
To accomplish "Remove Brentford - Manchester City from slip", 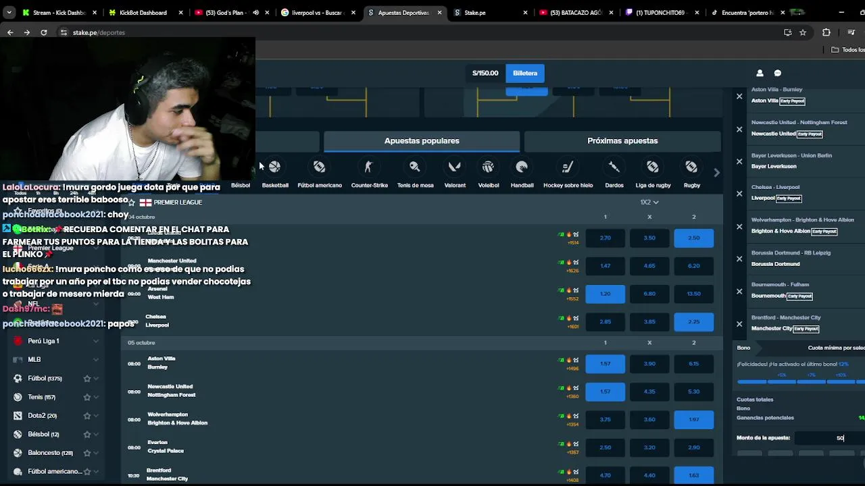I will (x=739, y=324).
